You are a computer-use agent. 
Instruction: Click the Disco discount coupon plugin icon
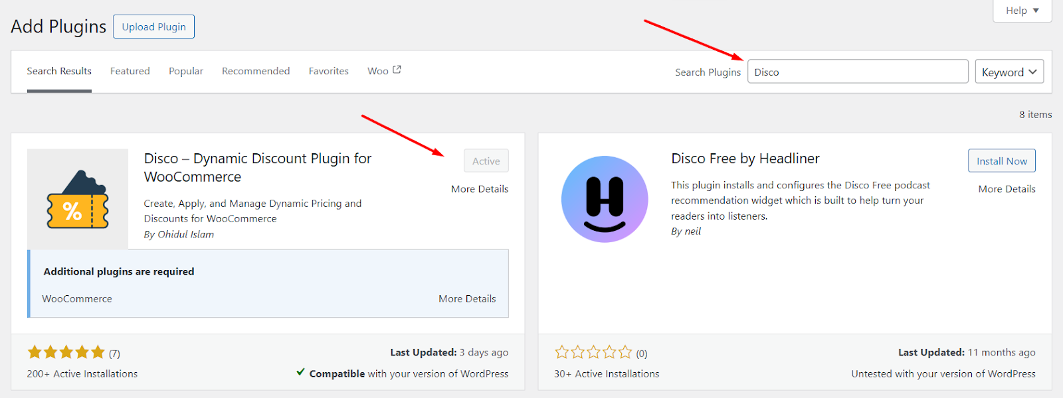[78, 199]
